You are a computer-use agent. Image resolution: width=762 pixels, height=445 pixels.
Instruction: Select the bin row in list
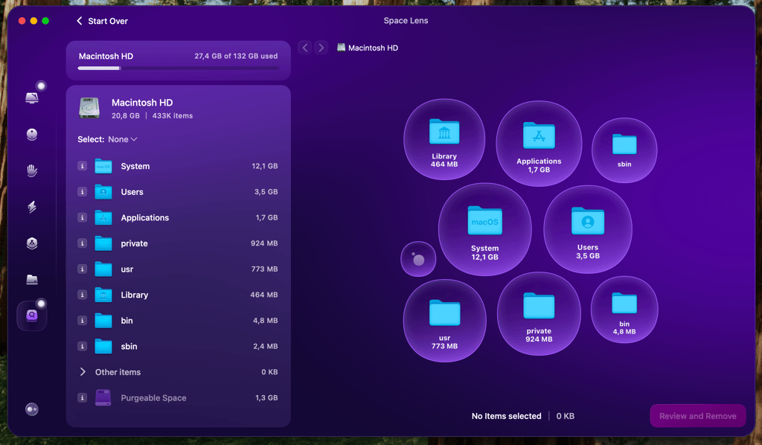pyautogui.click(x=179, y=321)
